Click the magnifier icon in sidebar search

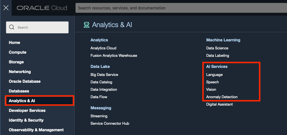(12, 27)
